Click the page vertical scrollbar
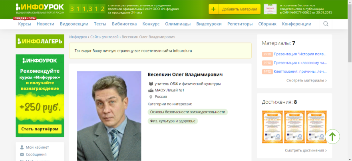352x161 pixels. click(350, 80)
